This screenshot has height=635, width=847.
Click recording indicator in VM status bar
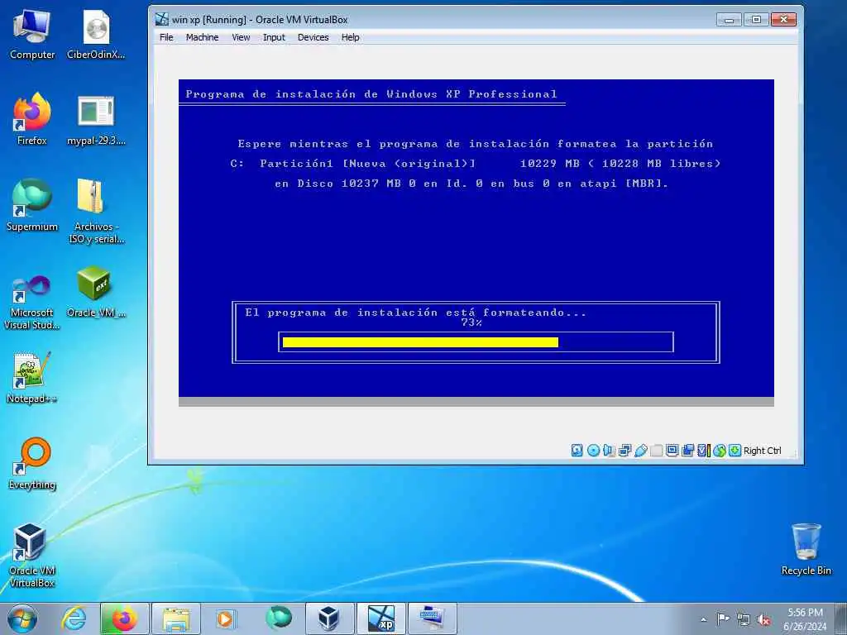coord(687,451)
